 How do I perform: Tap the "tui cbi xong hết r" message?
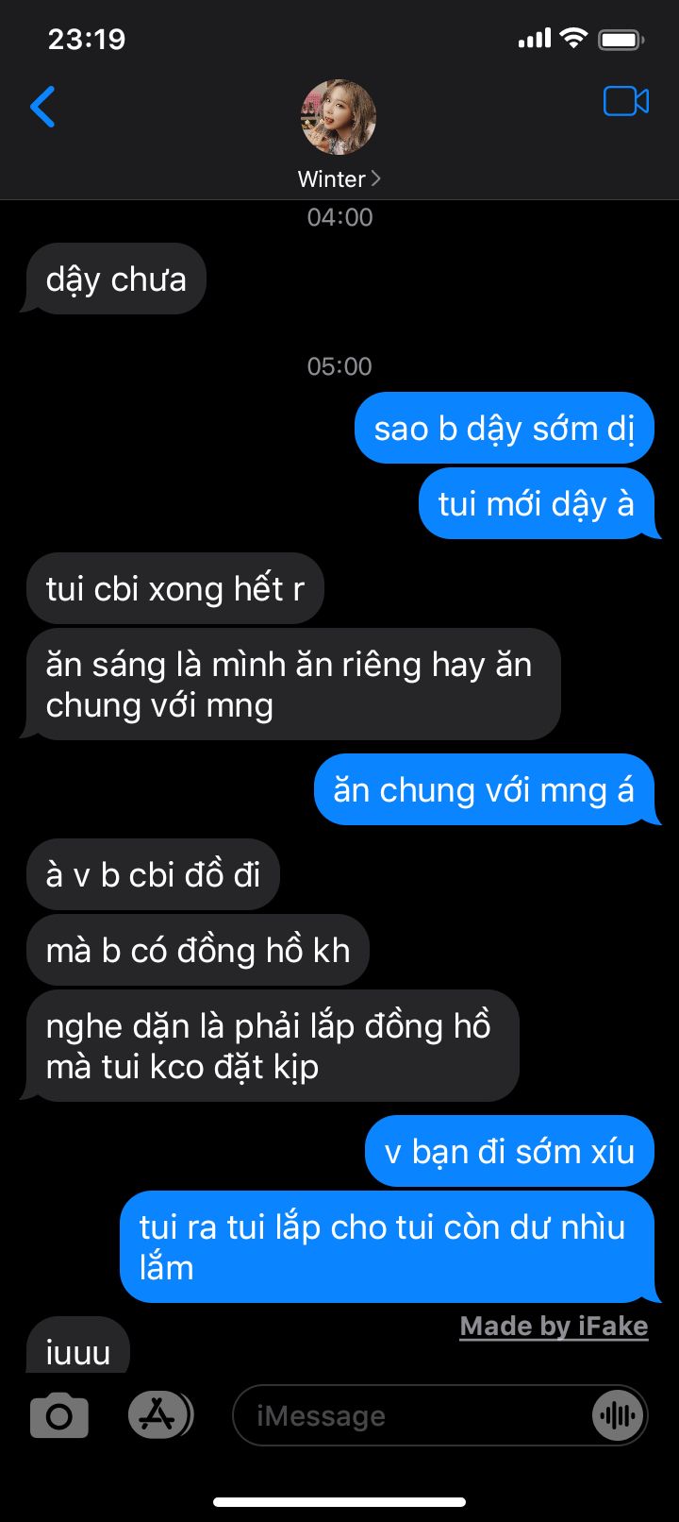174,589
